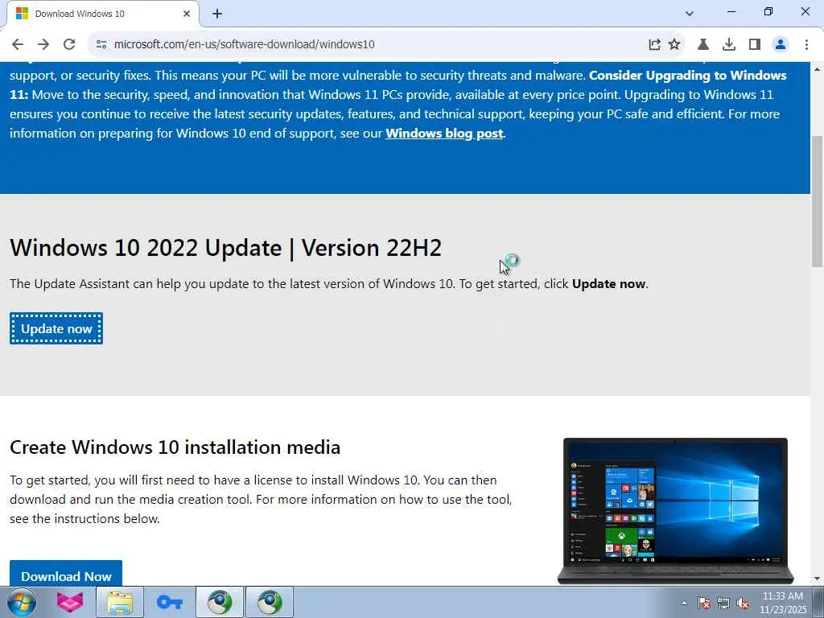
Task: Bookmark this page with the star icon
Action: pyautogui.click(x=675, y=44)
